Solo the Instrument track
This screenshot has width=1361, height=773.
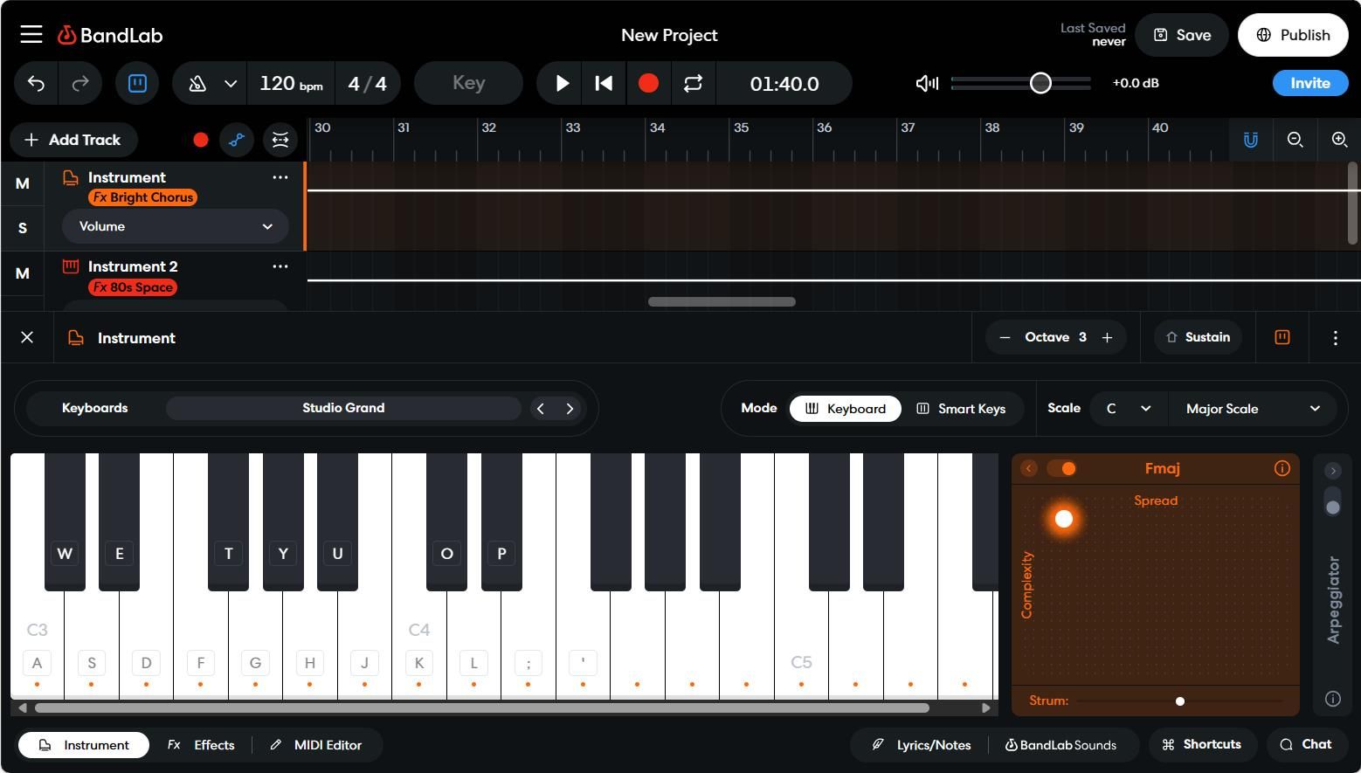coord(21,228)
